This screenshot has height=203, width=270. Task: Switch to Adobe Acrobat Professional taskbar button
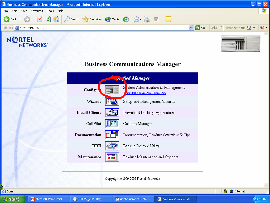[x=133, y=199]
